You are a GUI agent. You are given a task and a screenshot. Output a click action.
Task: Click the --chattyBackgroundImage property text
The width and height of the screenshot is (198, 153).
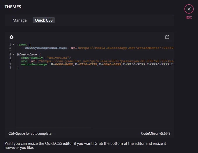click(x=44, y=48)
